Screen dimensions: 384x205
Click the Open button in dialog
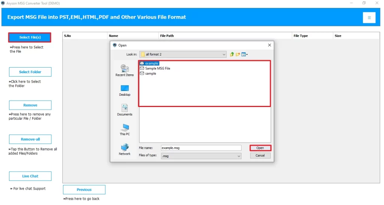(260, 148)
